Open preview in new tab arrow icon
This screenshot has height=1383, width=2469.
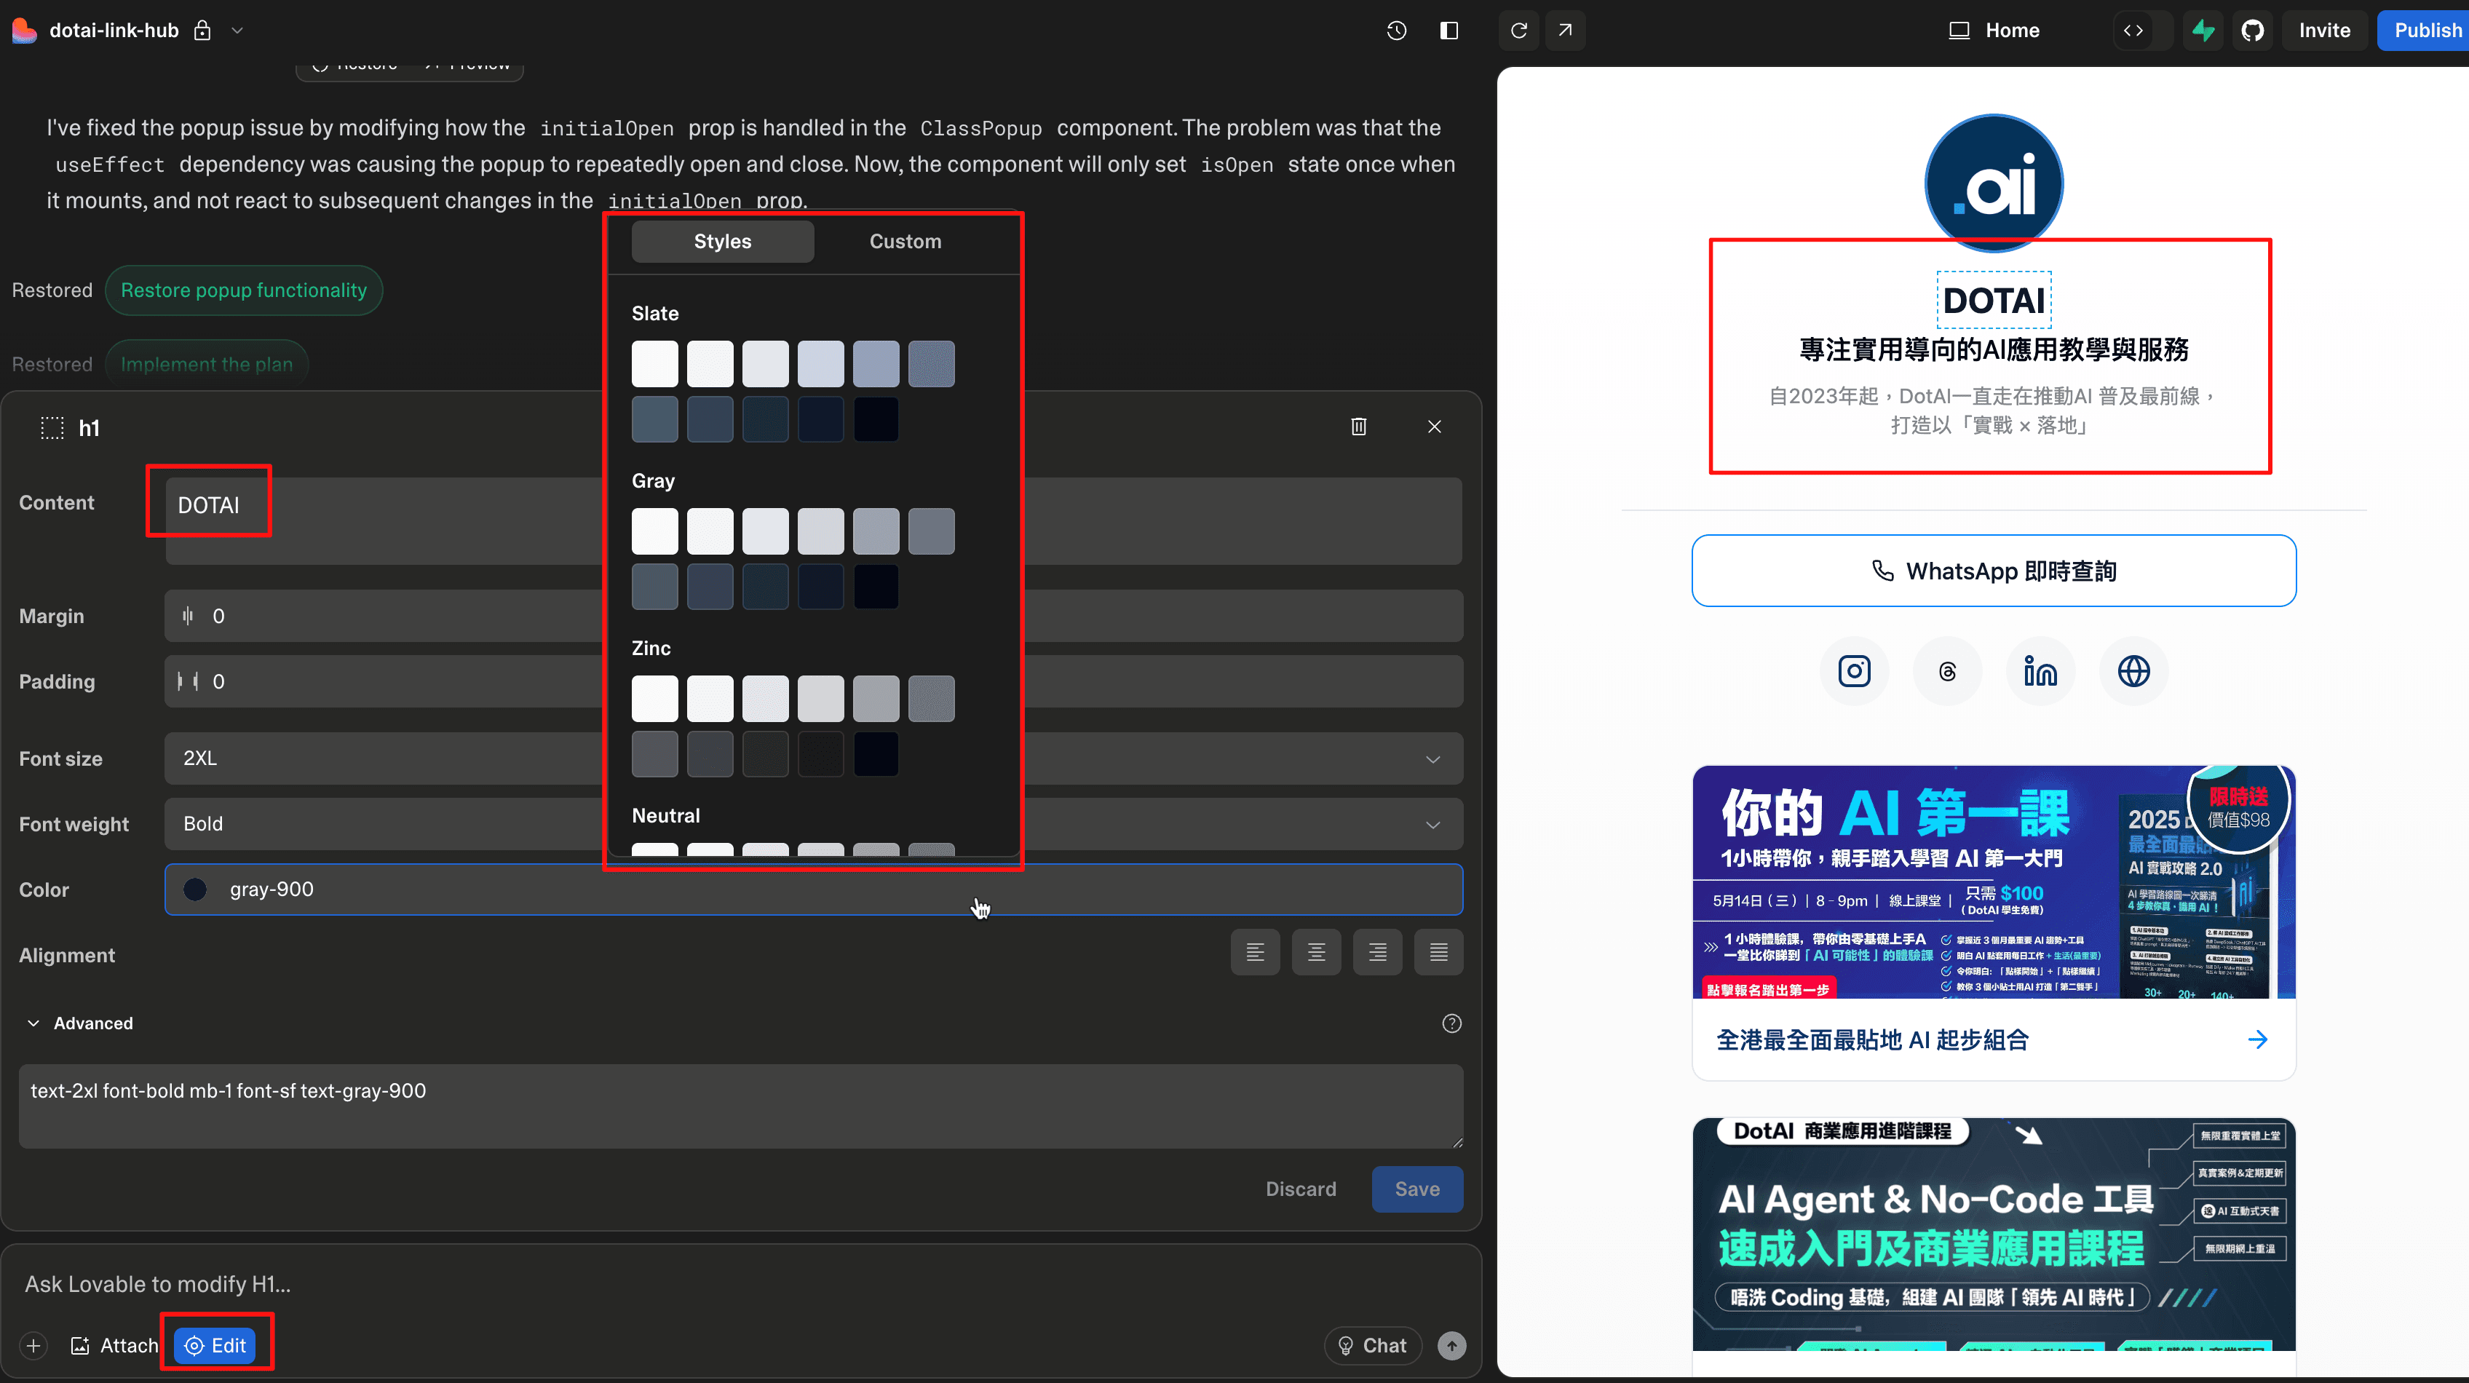(1565, 31)
